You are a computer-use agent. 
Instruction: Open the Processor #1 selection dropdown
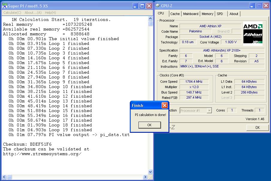pyautogui.click(x=196, y=111)
